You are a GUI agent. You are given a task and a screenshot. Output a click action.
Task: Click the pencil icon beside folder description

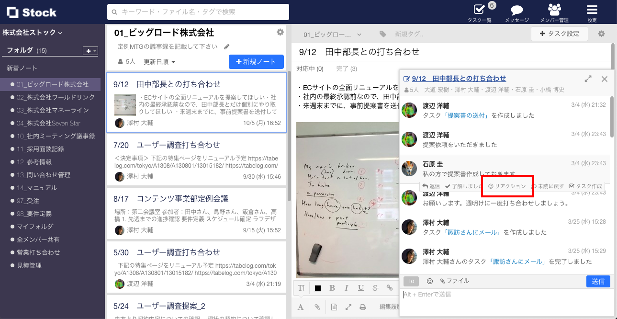pyautogui.click(x=227, y=47)
